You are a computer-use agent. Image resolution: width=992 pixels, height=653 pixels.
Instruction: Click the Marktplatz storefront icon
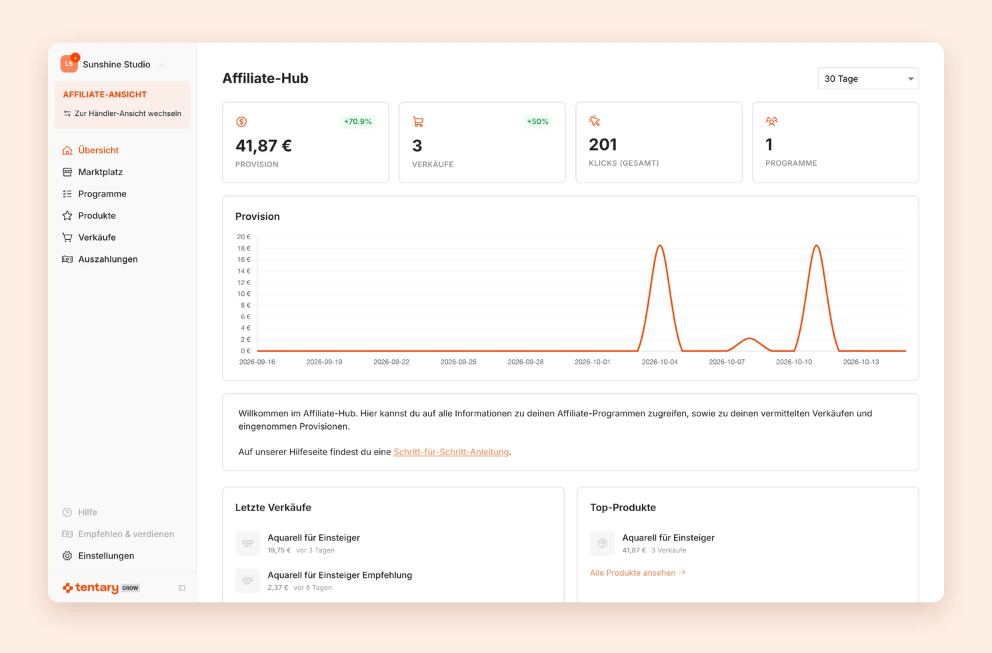(x=67, y=172)
